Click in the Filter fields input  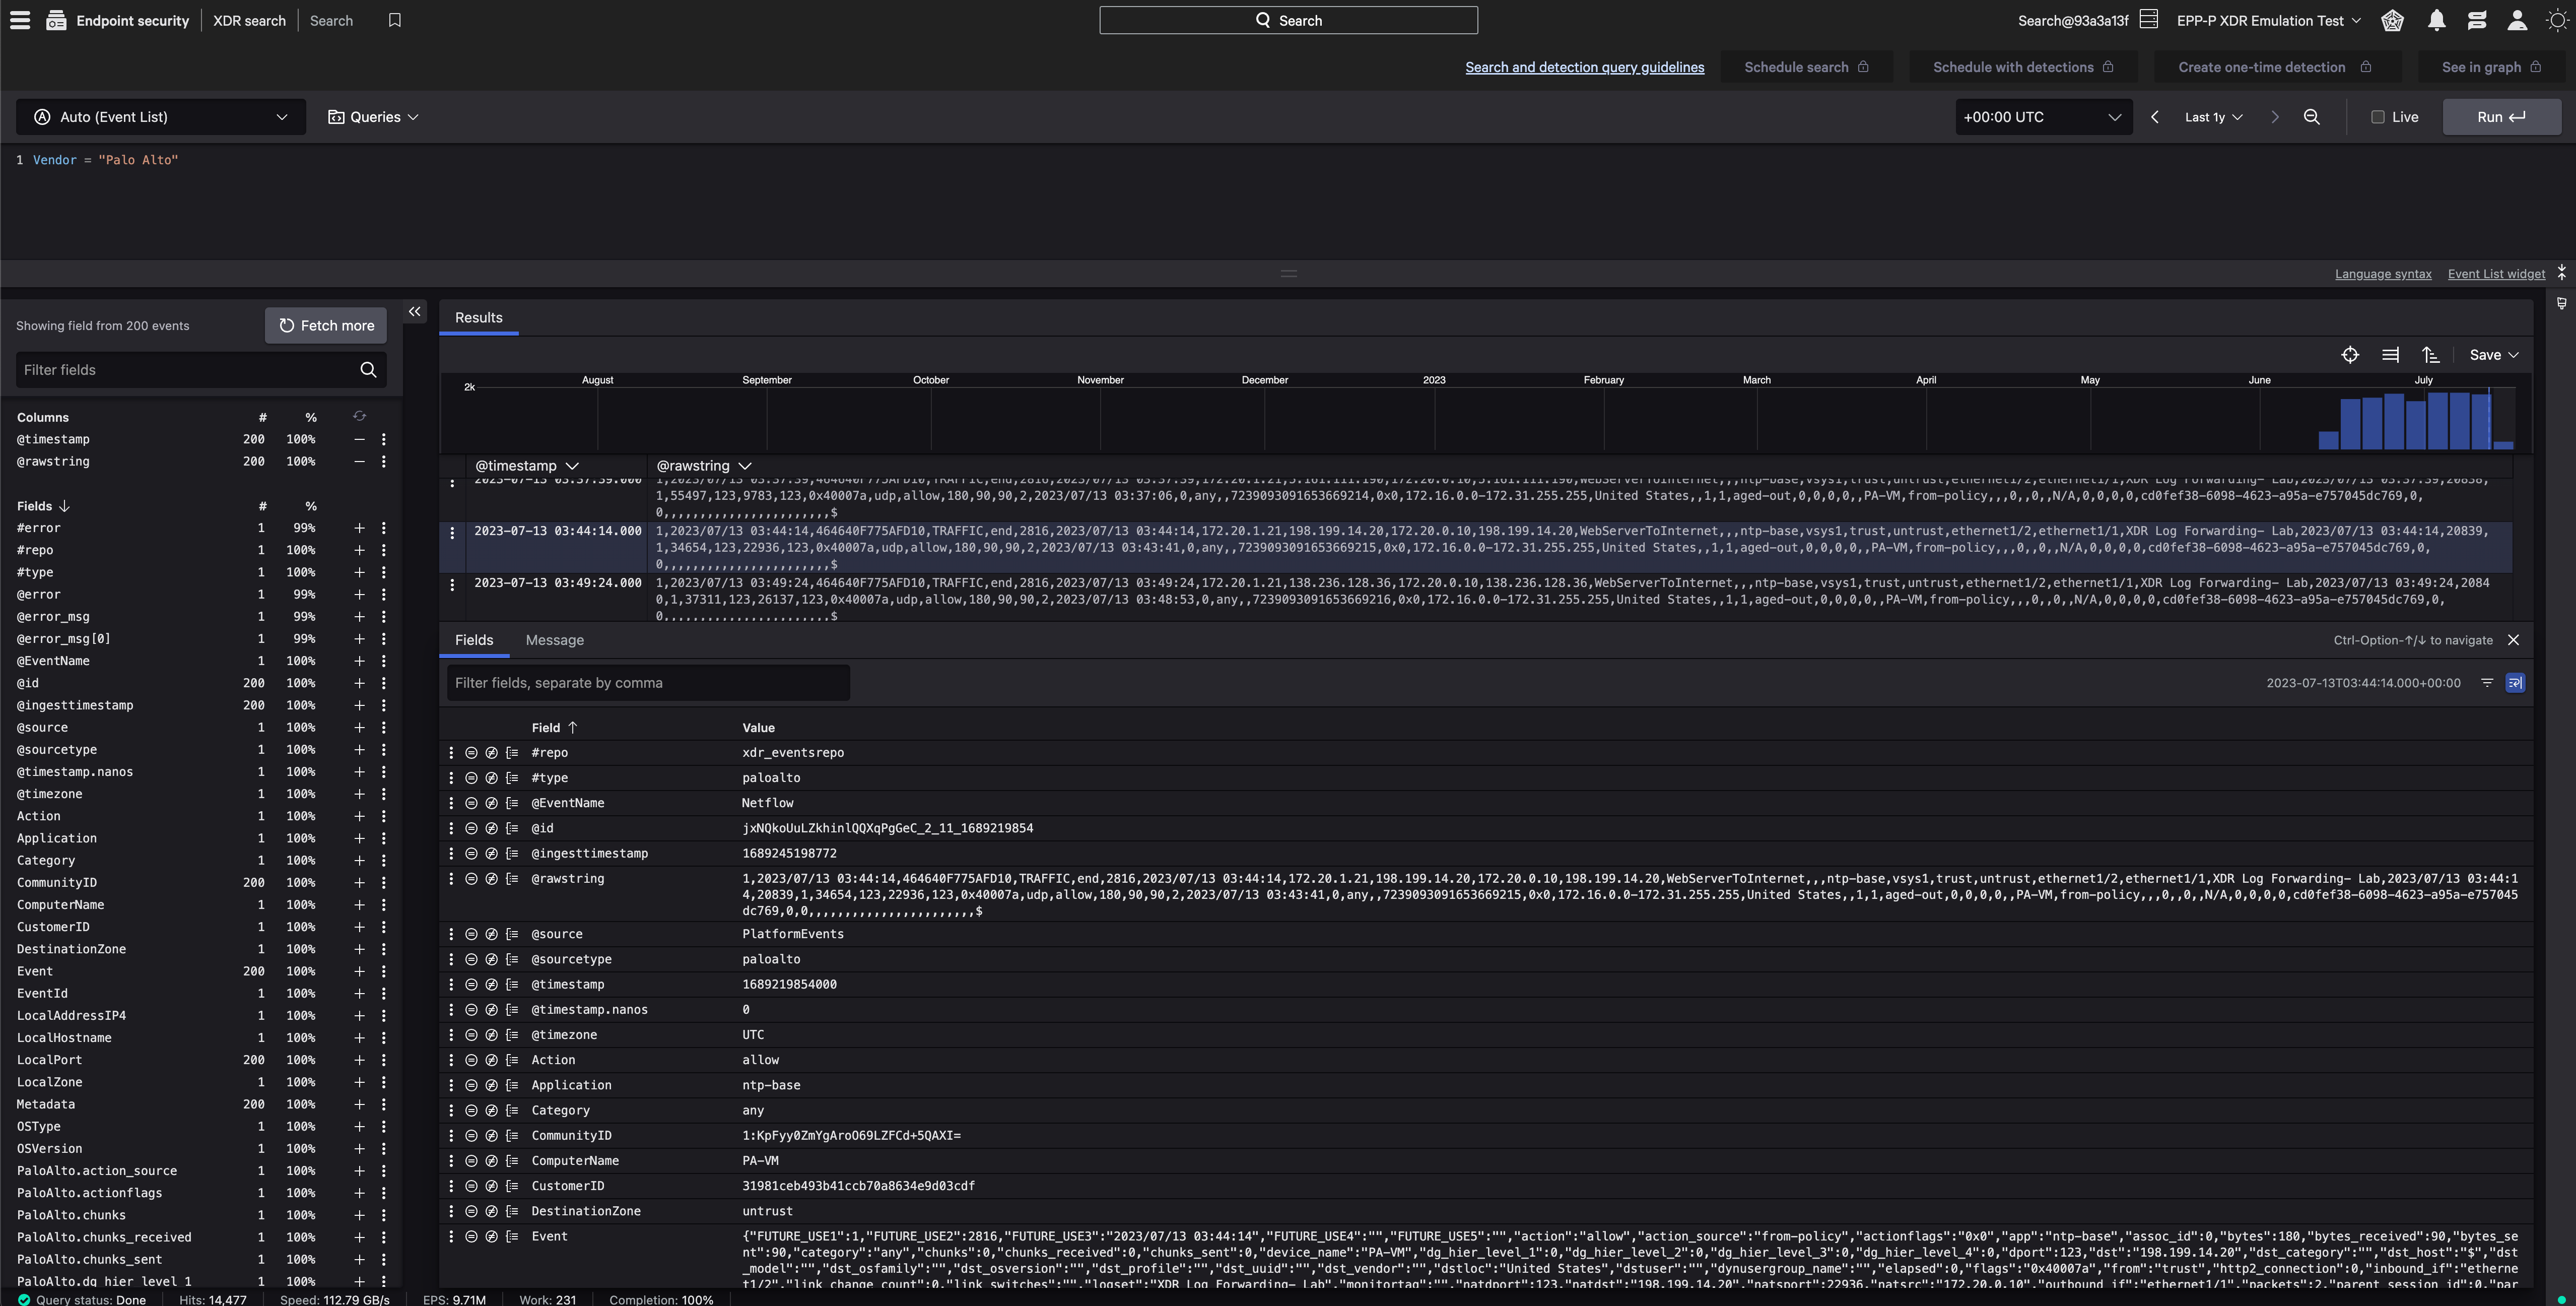pyautogui.click(x=185, y=370)
